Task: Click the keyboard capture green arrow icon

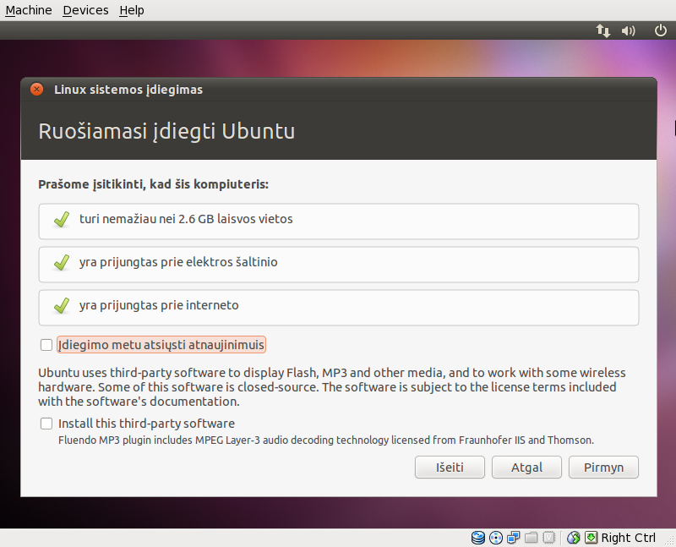Action: (x=591, y=538)
